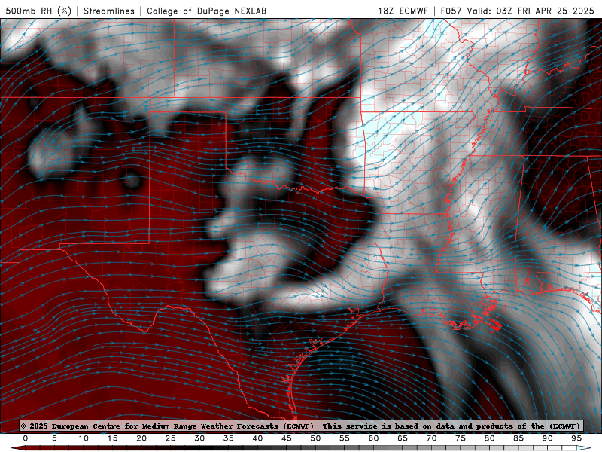Click the colorbar label "30"
This screenshot has height=452, width=602.
coord(199,438)
